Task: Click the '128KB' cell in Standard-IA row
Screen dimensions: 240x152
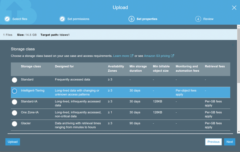Action: tap(158, 101)
